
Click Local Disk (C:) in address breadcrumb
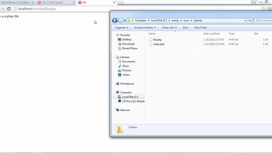159,20
